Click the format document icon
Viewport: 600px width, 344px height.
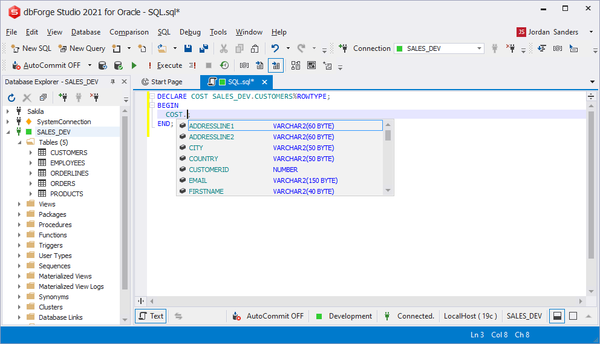point(541,48)
